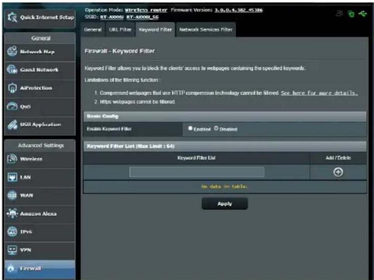This screenshot has height=280, width=374.
Task: Click 'Keyword Filter List' column header
Action: coord(196,158)
